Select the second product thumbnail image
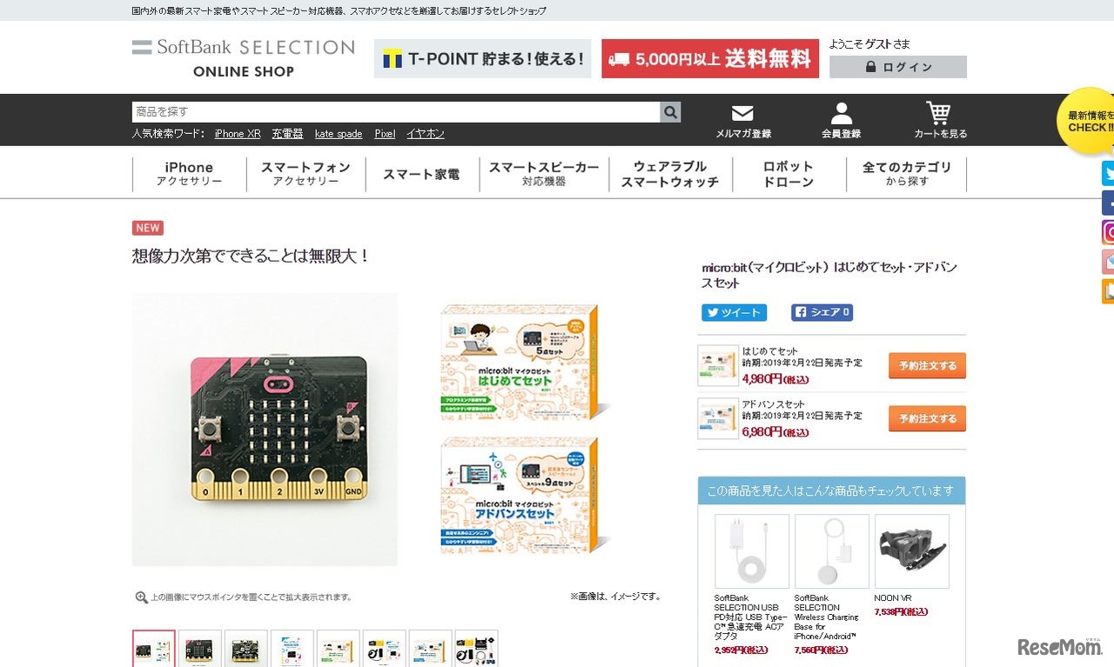The height and width of the screenshot is (667, 1114). (x=200, y=649)
